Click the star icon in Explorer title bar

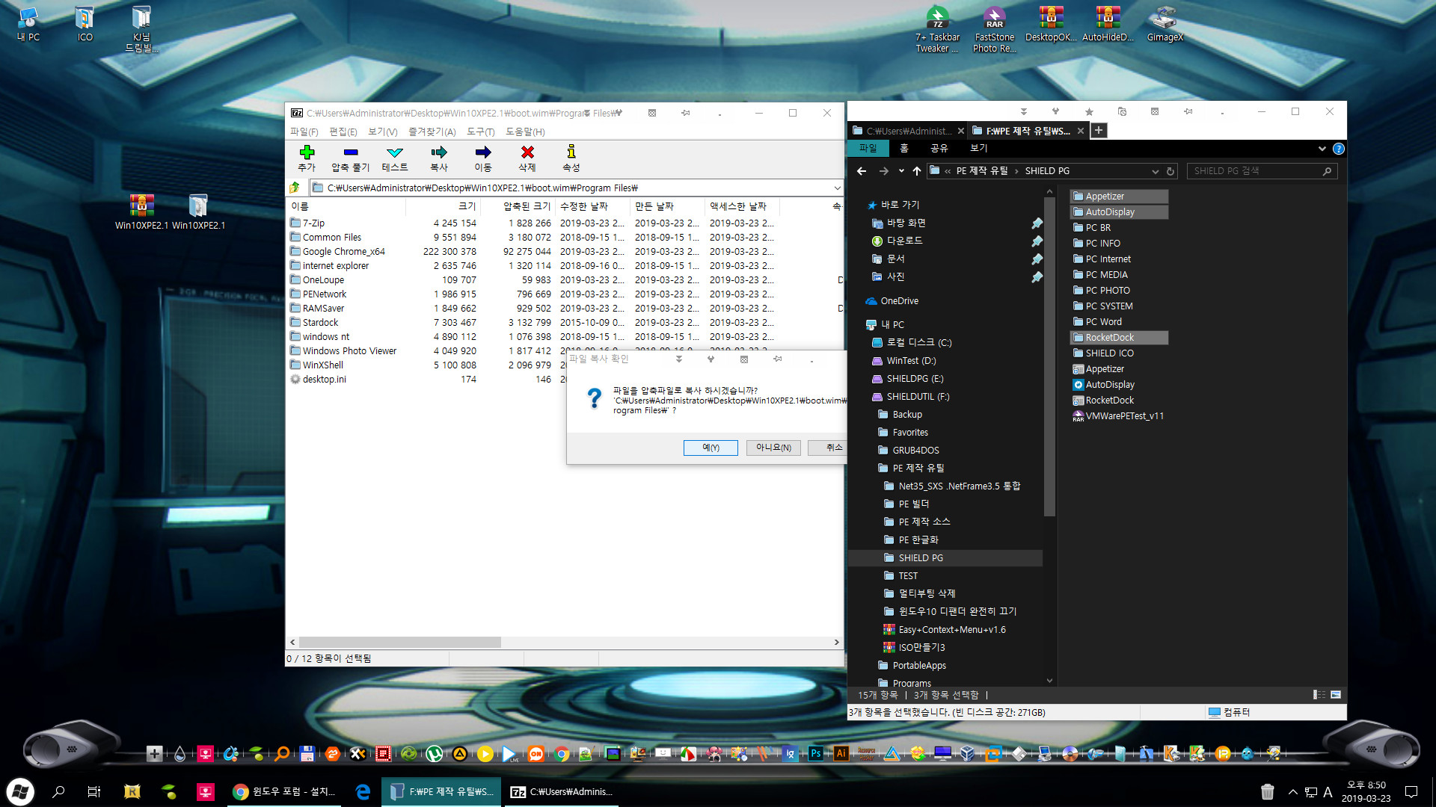click(x=1089, y=112)
